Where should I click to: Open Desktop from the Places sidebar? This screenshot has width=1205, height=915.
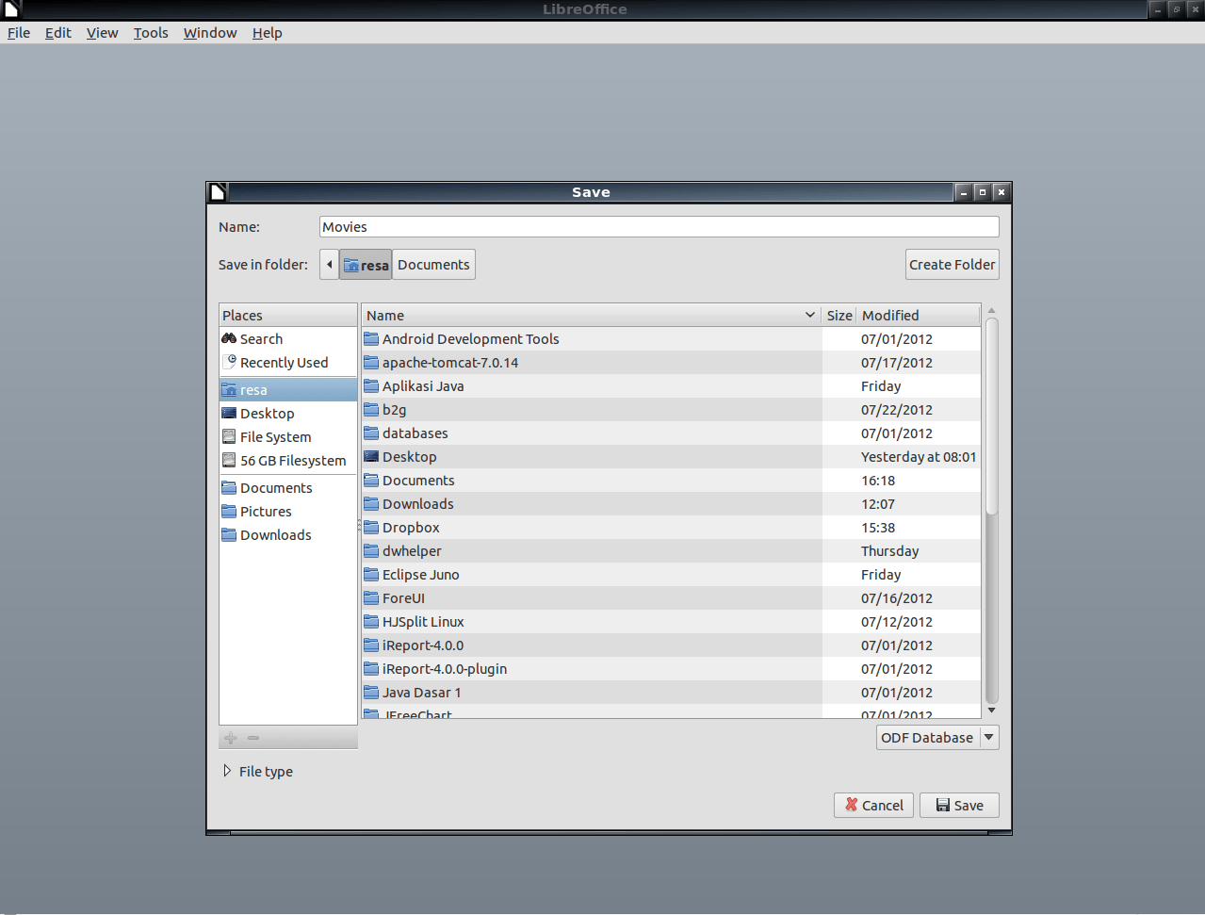pos(268,413)
